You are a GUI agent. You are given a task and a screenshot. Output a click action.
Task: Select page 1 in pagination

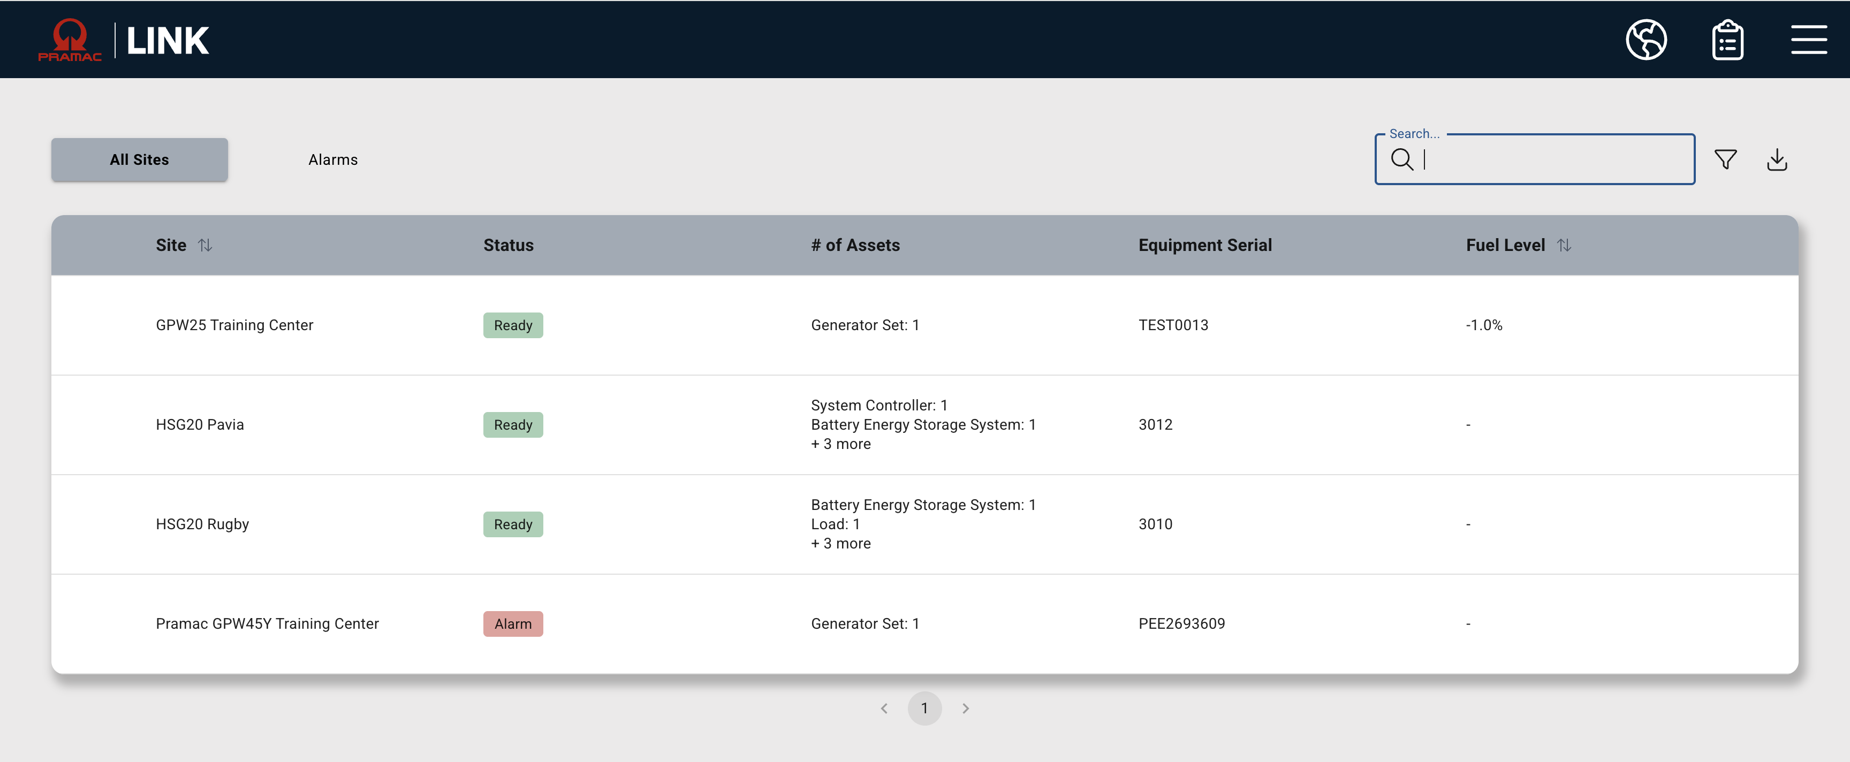coord(924,708)
